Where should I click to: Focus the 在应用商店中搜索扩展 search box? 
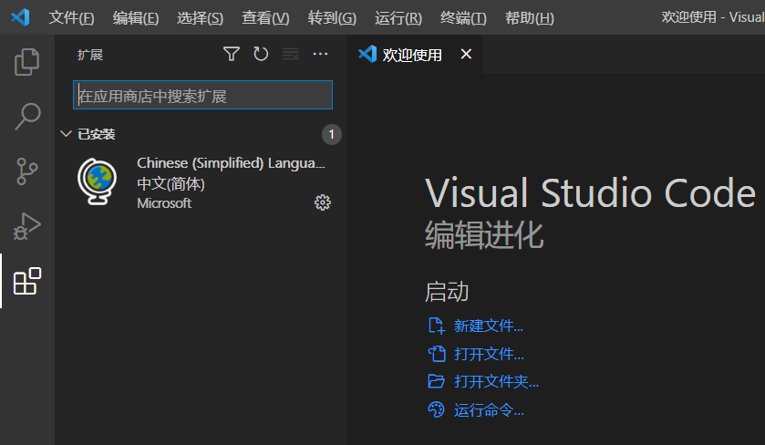coord(202,95)
